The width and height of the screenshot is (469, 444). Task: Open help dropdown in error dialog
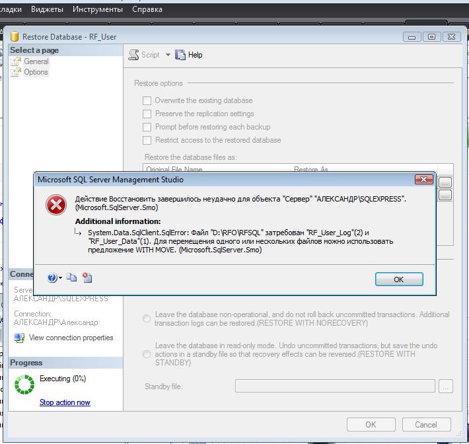[x=60, y=278]
